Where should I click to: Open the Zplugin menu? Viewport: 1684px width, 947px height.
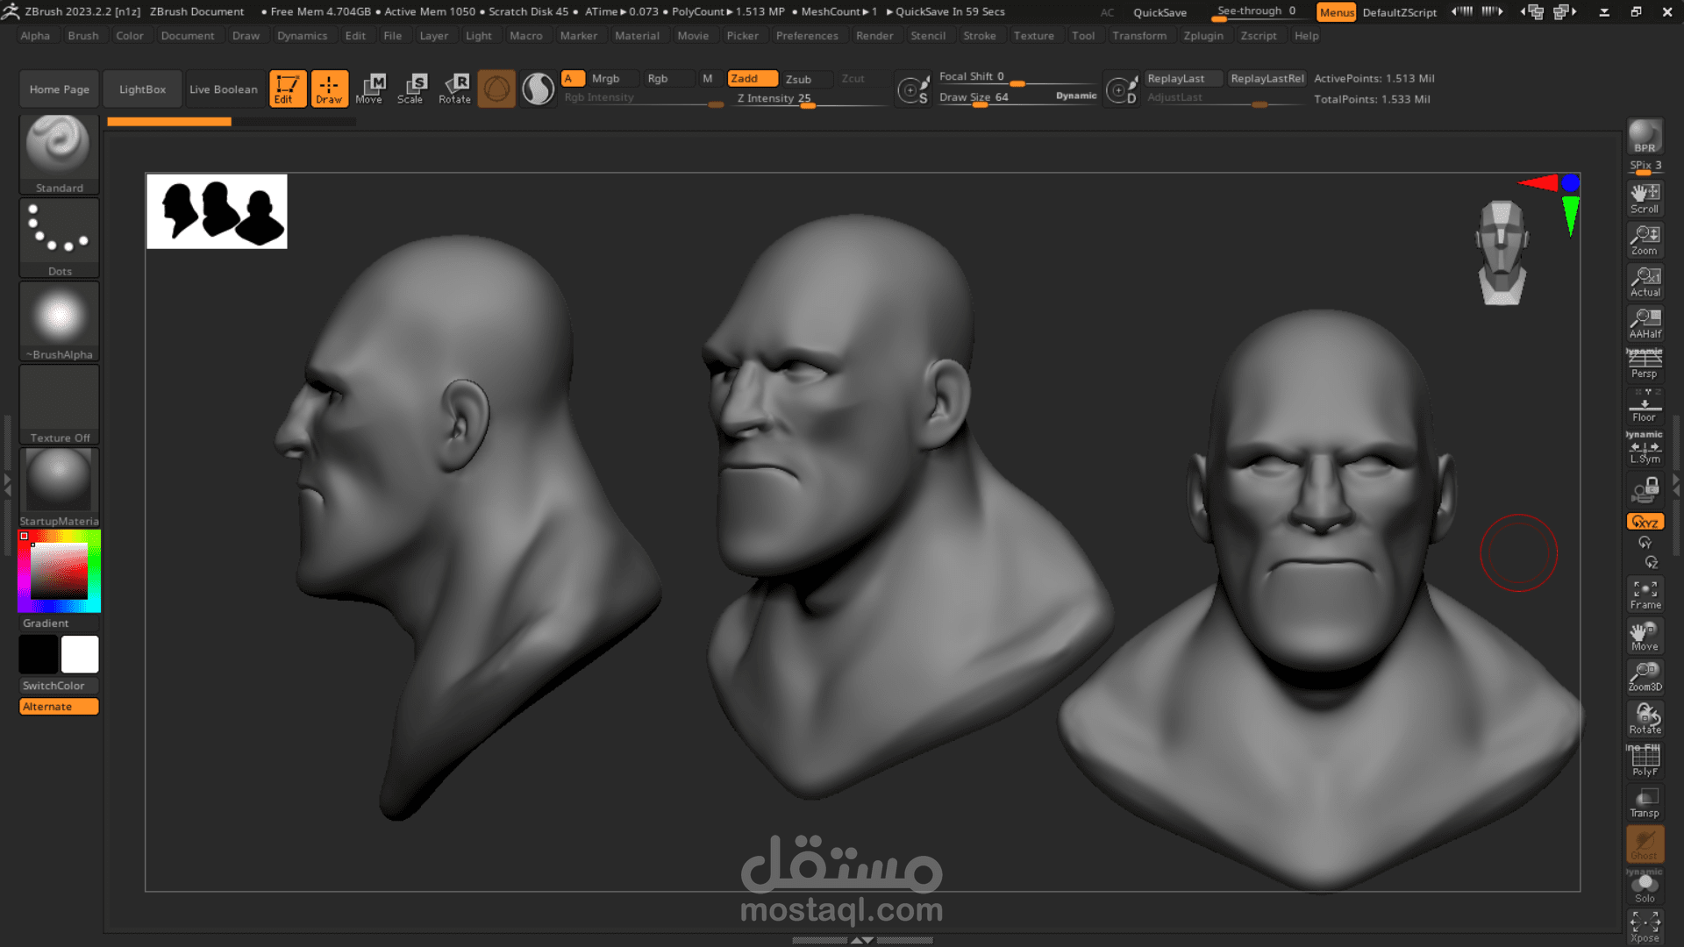pyautogui.click(x=1202, y=36)
